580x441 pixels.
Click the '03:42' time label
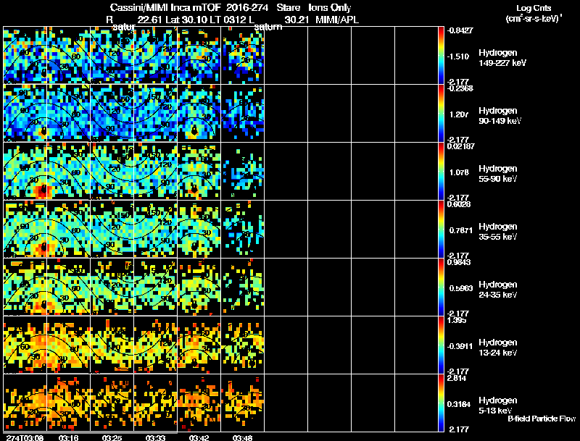click(199, 437)
